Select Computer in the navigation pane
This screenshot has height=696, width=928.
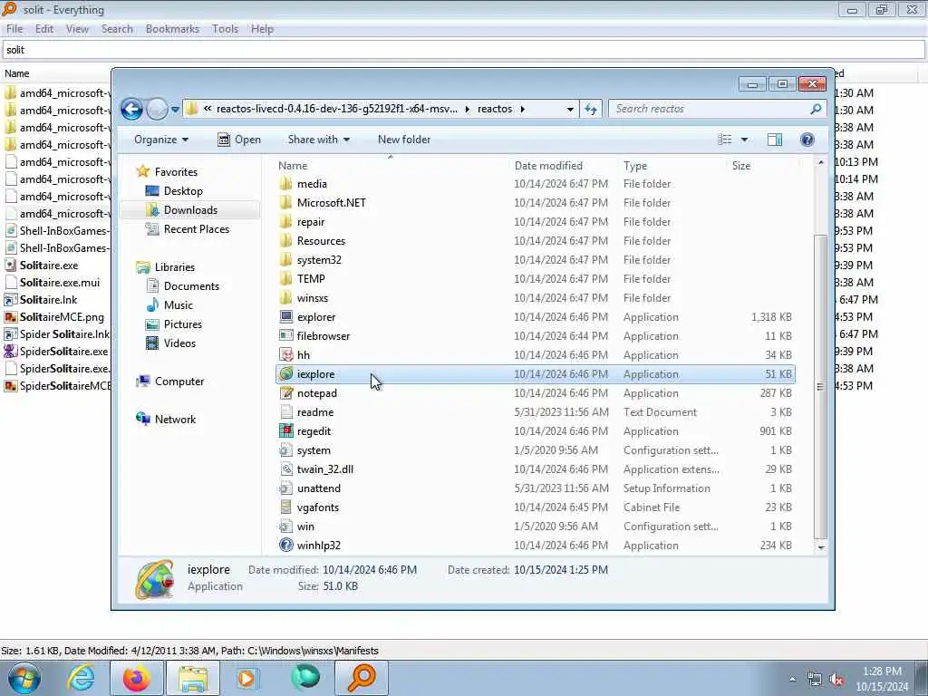click(x=179, y=382)
